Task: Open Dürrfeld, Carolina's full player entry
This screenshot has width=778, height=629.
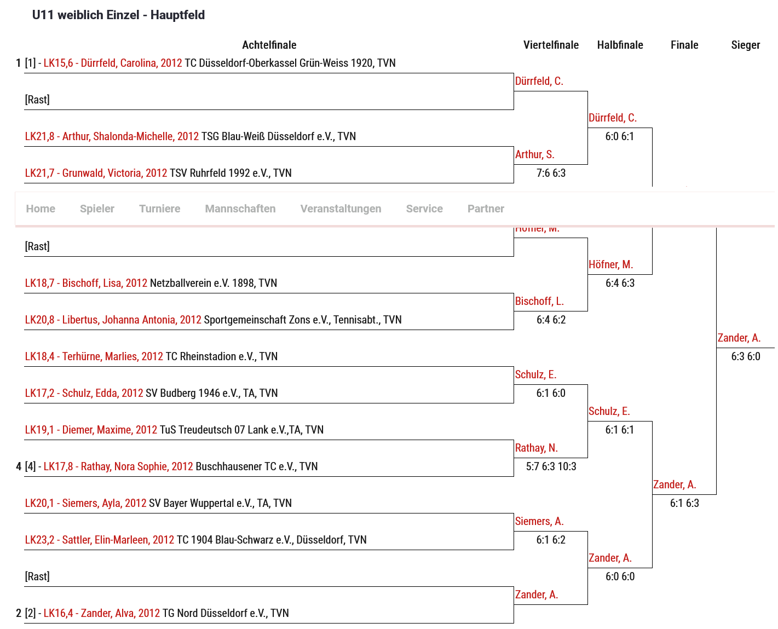Action: [113, 63]
